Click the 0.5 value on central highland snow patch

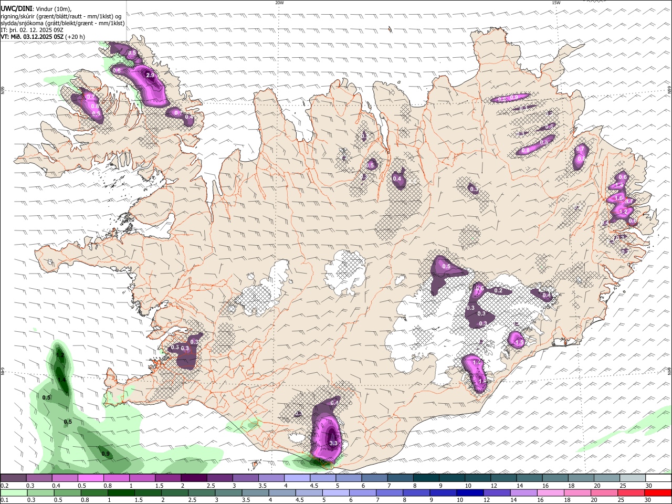coord(446,267)
